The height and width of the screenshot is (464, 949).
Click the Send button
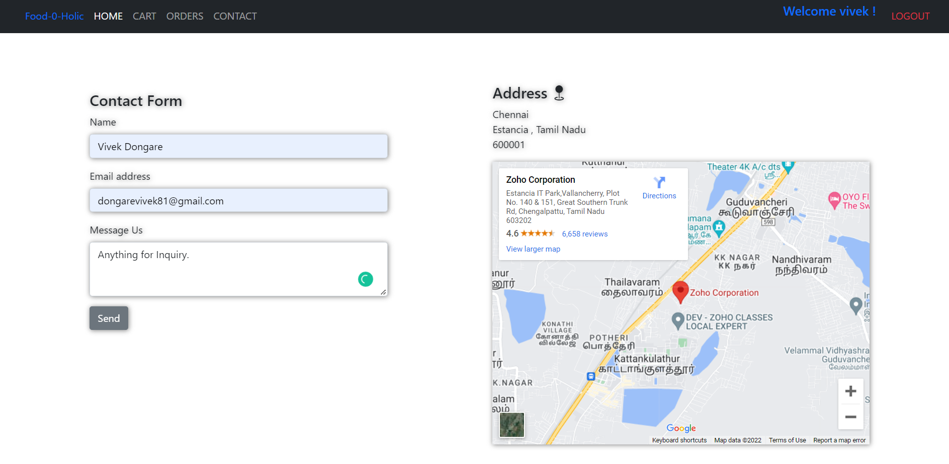[x=109, y=318]
